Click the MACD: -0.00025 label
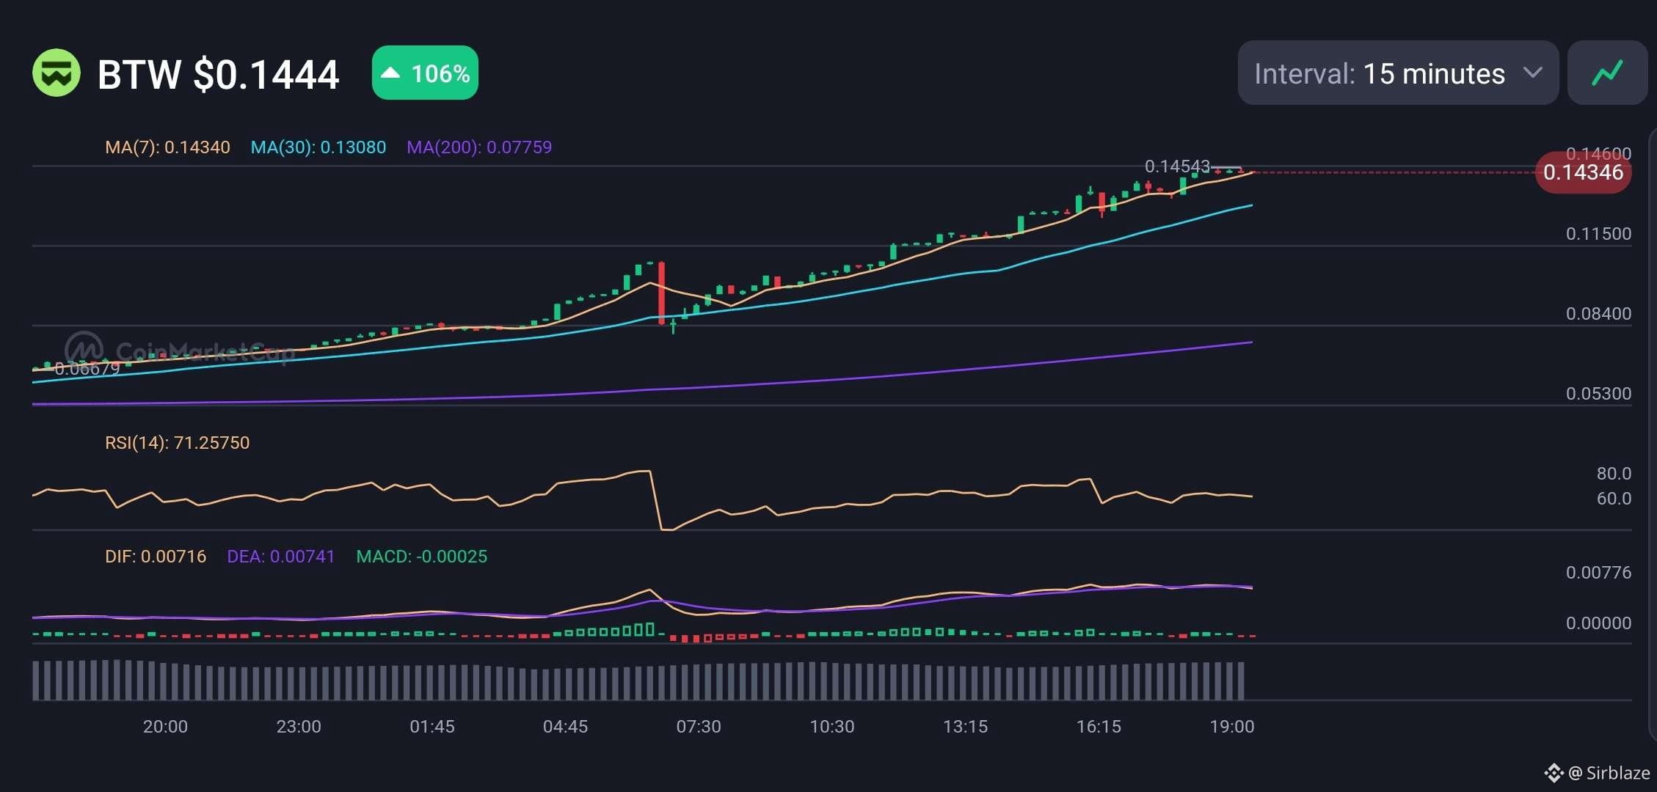The height and width of the screenshot is (792, 1657). point(422,557)
